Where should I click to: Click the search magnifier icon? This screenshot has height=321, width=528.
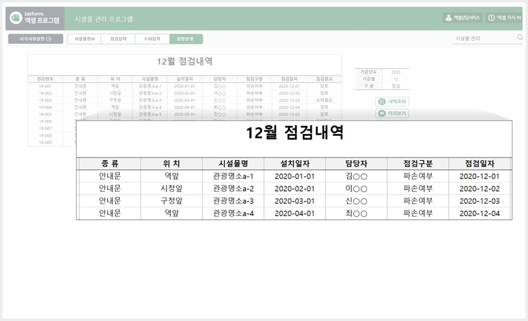click(x=519, y=37)
